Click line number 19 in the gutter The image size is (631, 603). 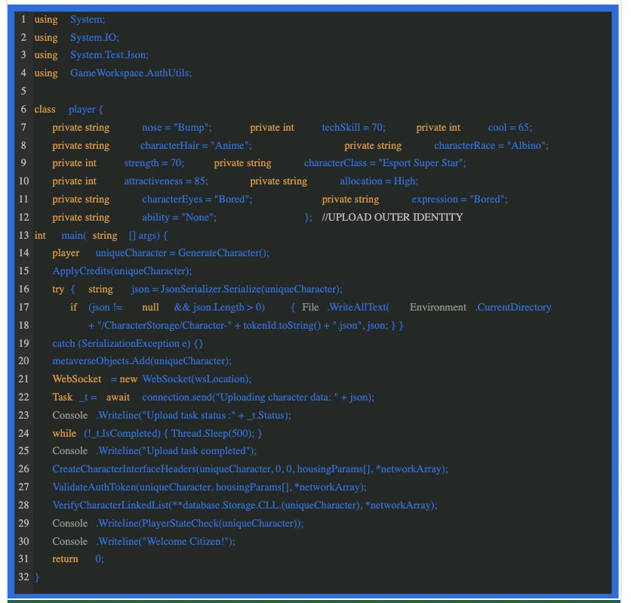click(x=23, y=343)
